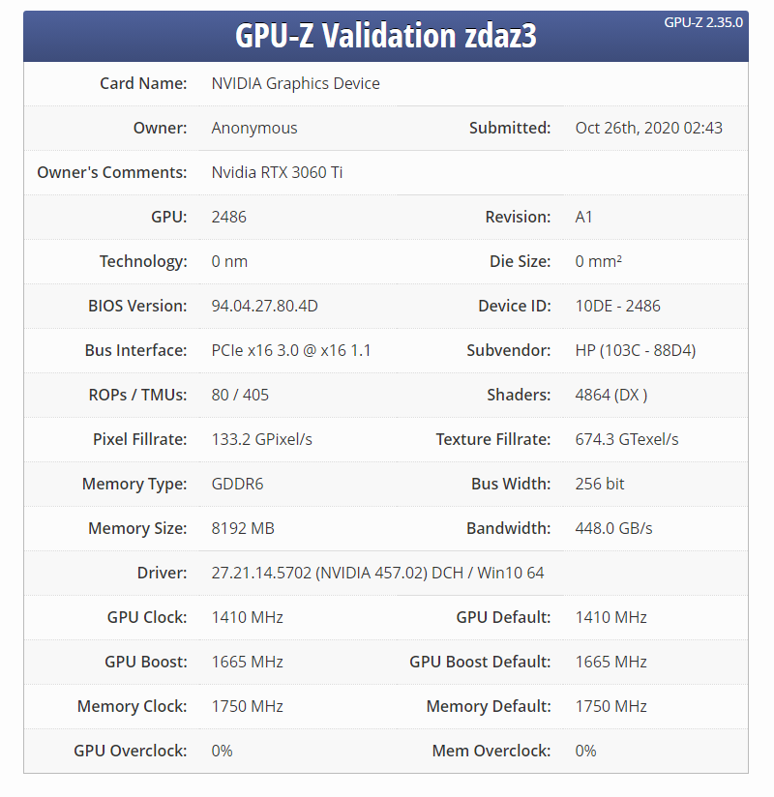Click the Device ID 10DE - 2486

point(617,306)
